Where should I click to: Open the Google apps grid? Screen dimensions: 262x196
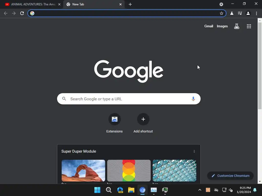(249, 26)
